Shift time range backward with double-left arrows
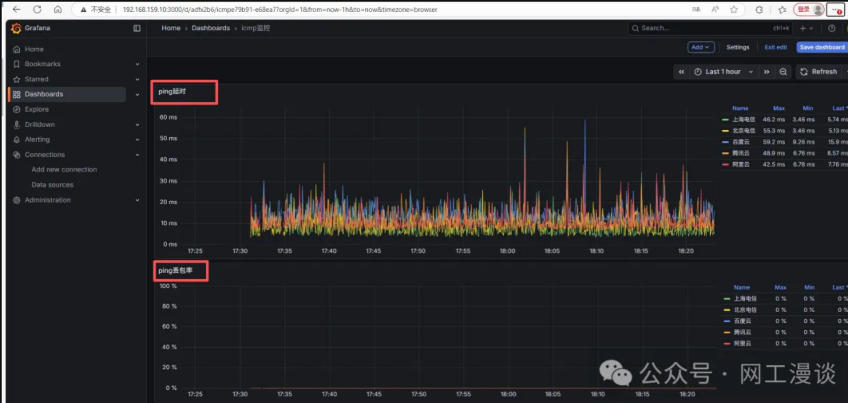Screen dimensions: 848x403 [x=681, y=72]
